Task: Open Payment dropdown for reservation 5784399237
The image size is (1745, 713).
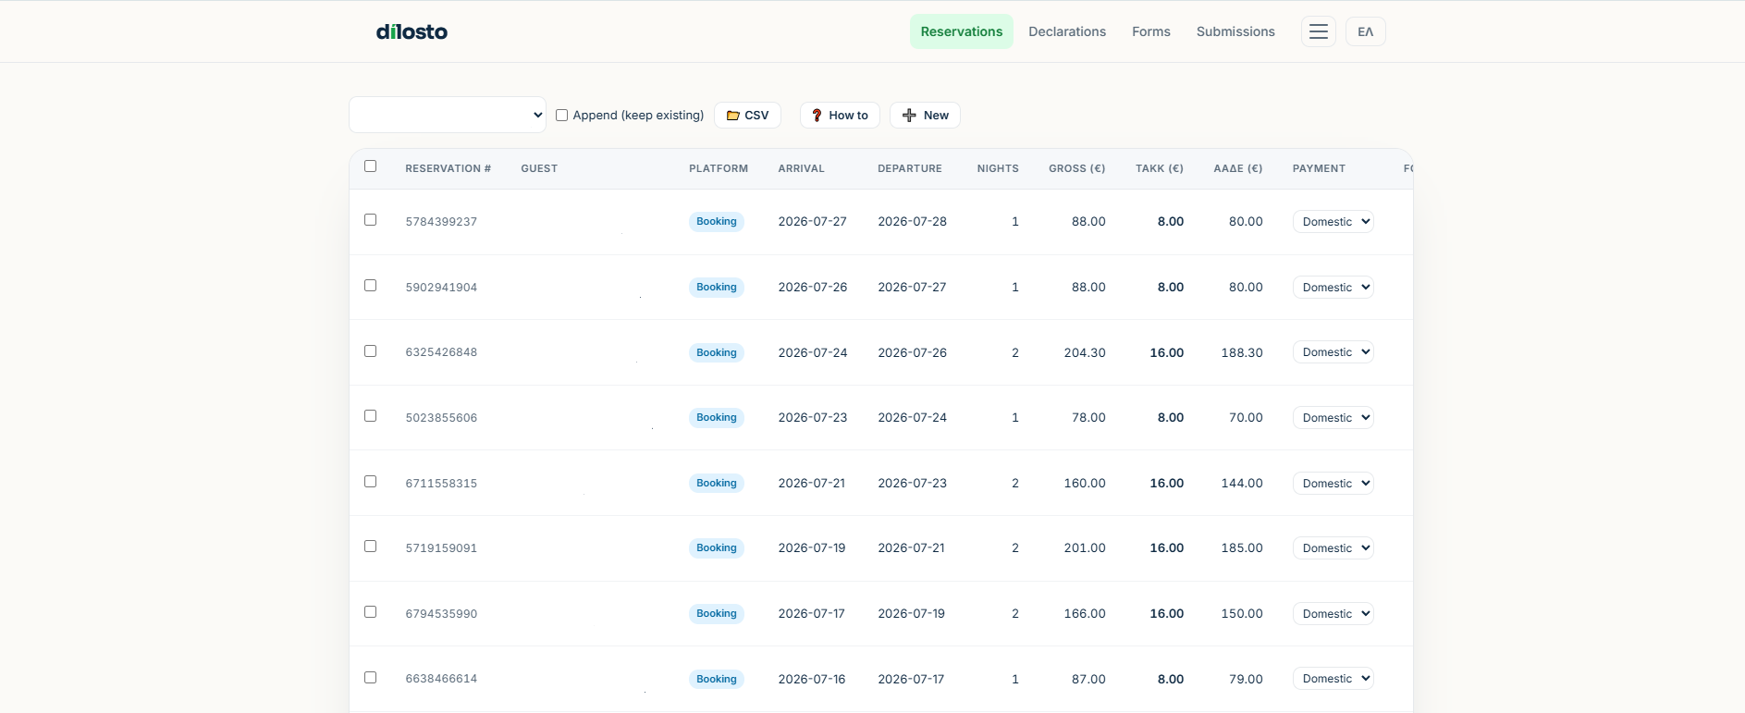Action: 1333,222
